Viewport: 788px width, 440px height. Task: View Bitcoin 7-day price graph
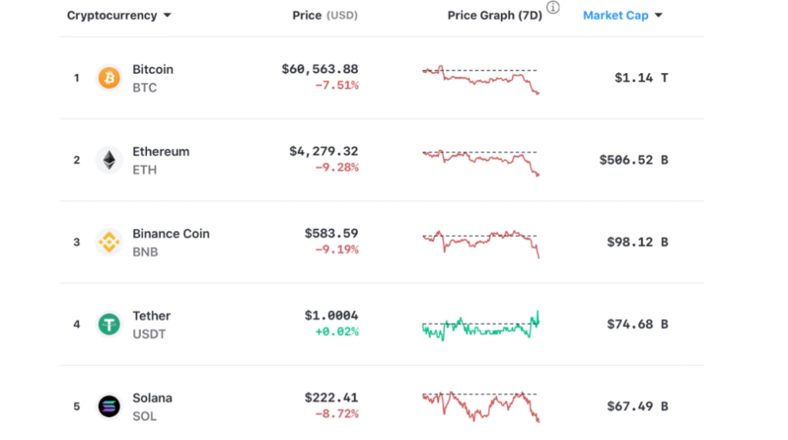[x=481, y=80]
